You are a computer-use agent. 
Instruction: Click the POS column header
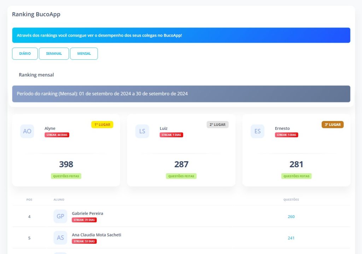[x=29, y=200]
